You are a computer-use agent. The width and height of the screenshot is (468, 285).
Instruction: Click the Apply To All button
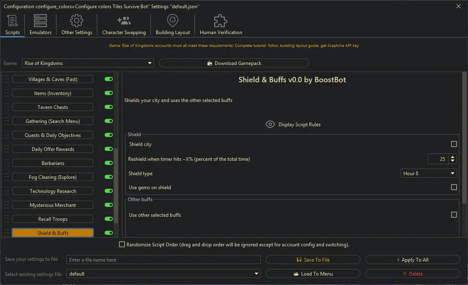click(x=412, y=260)
